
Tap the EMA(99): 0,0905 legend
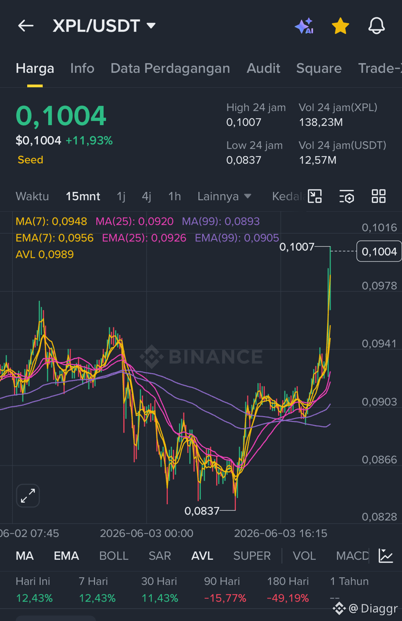tap(237, 238)
